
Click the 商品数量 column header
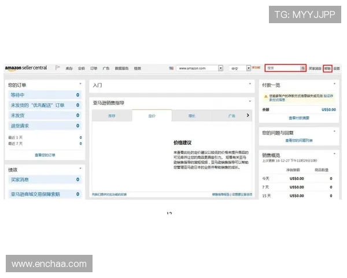coord(322,170)
